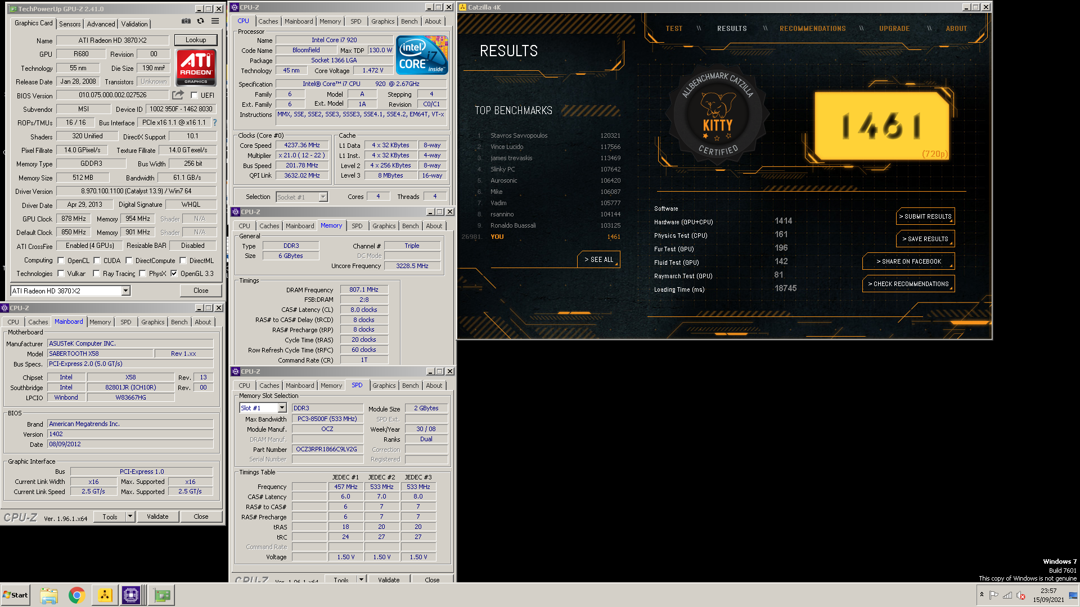The width and height of the screenshot is (1080, 607).
Task: Click Validate in Mainboard CPU-Z window
Action: pyautogui.click(x=157, y=517)
